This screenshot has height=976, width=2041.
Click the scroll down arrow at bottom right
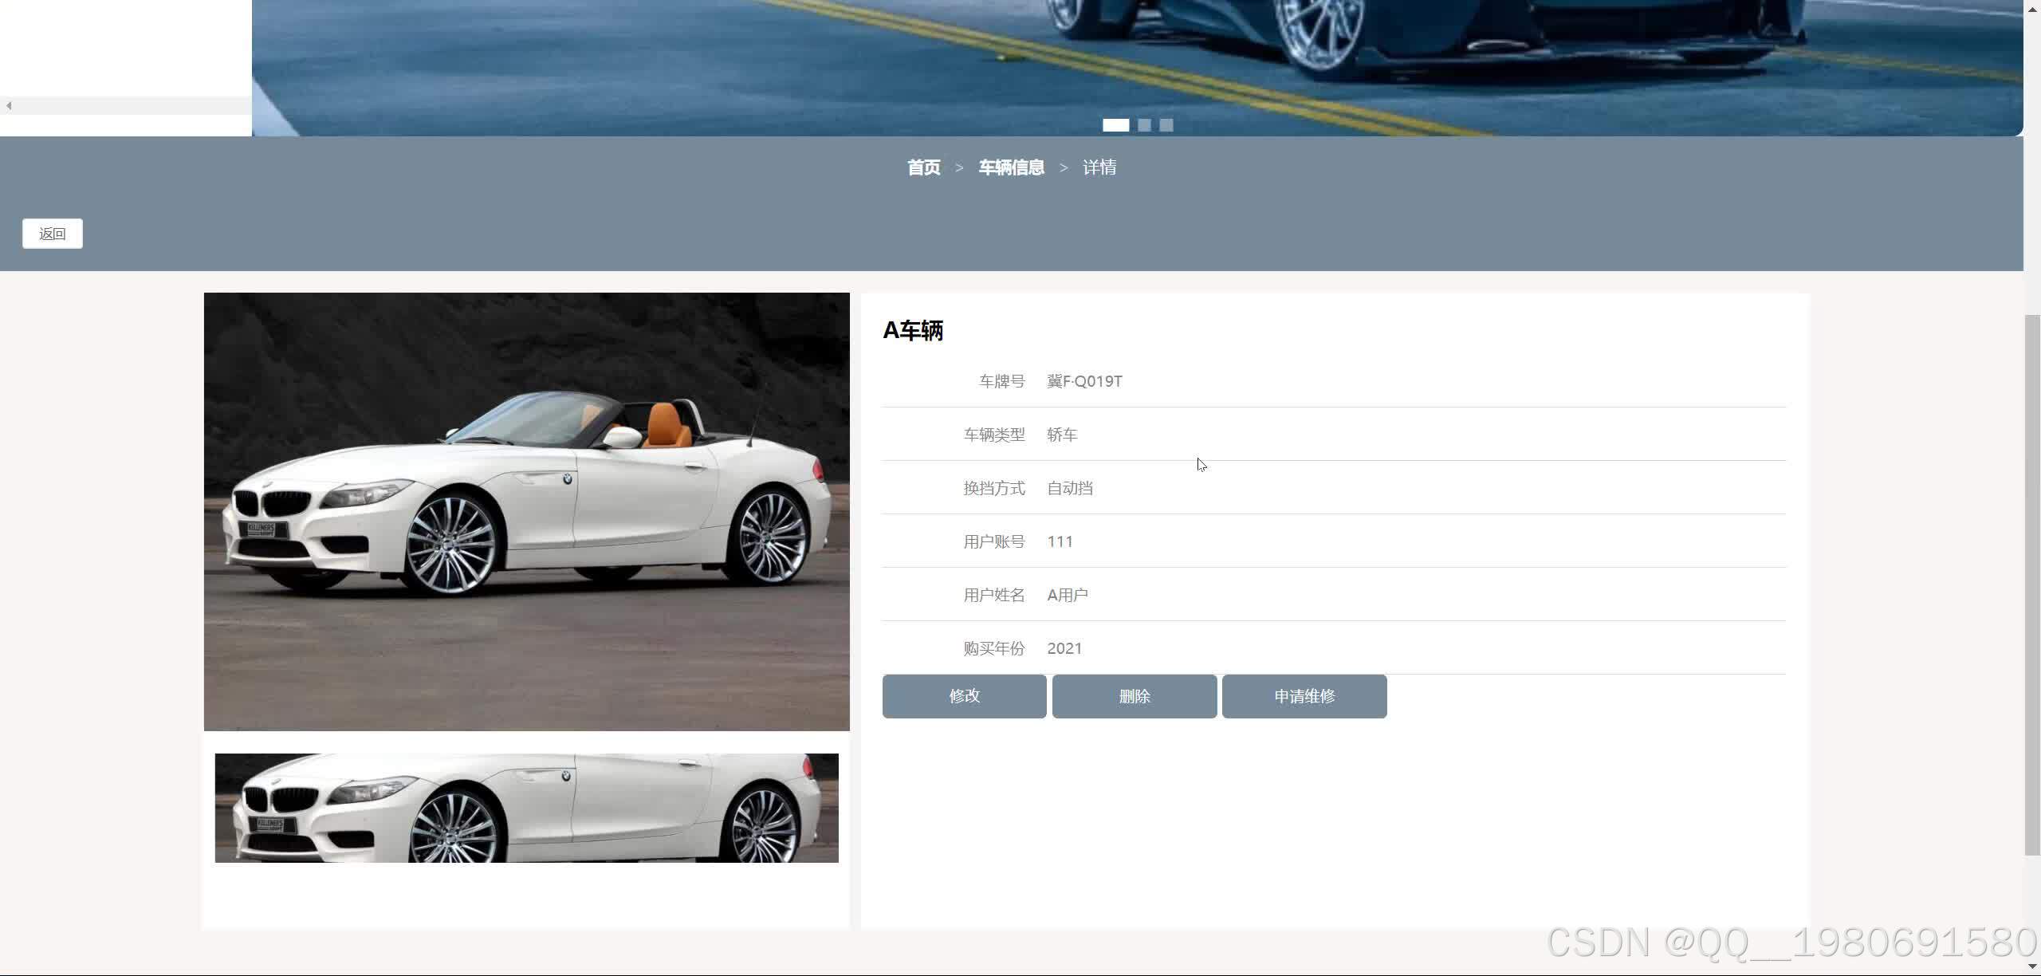[2032, 967]
